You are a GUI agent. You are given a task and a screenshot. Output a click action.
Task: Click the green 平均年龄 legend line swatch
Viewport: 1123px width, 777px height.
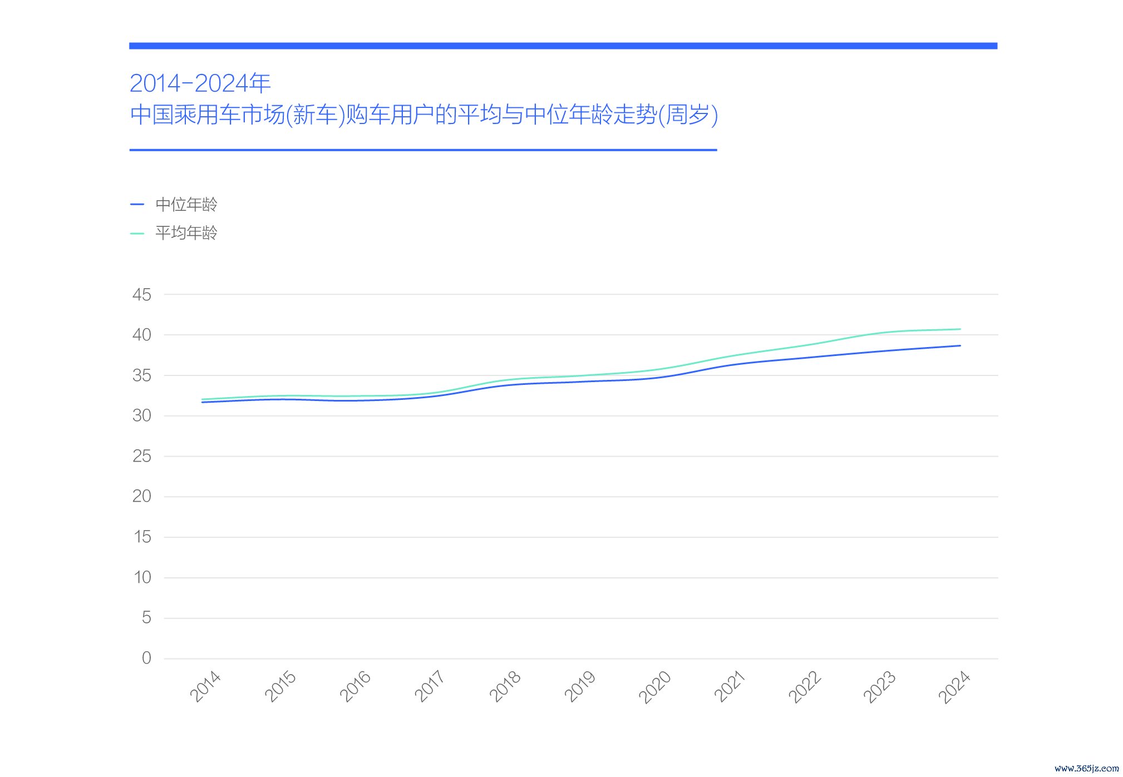click(137, 233)
